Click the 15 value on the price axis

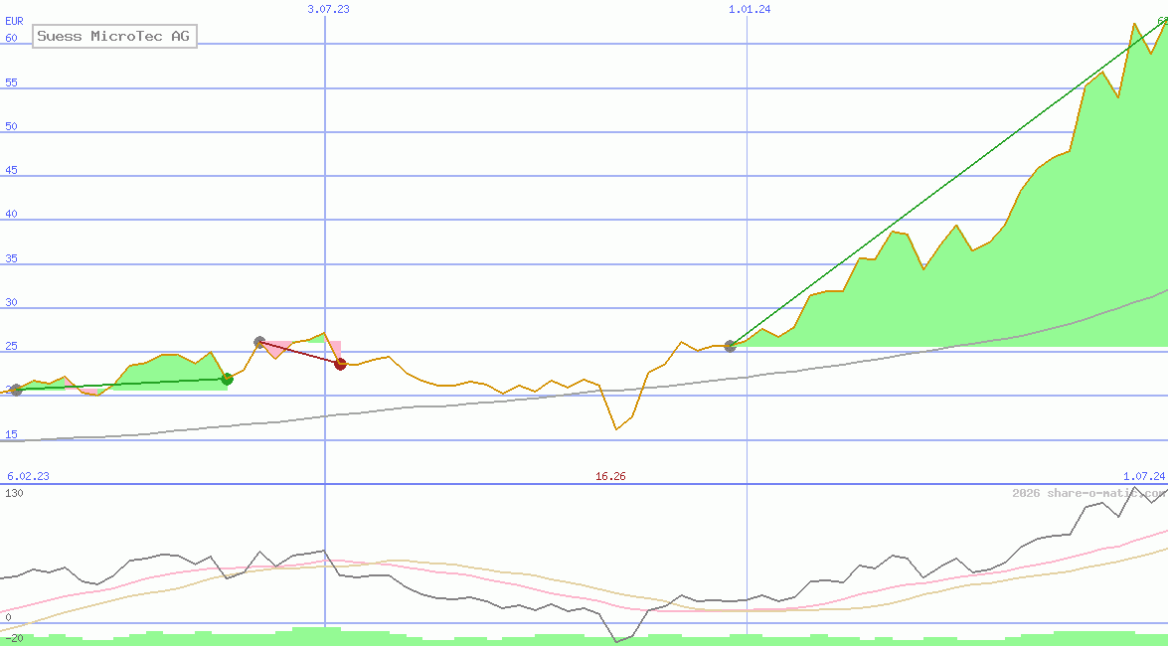12,434
